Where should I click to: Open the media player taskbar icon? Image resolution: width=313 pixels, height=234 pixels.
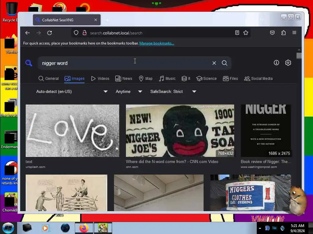click(45, 228)
